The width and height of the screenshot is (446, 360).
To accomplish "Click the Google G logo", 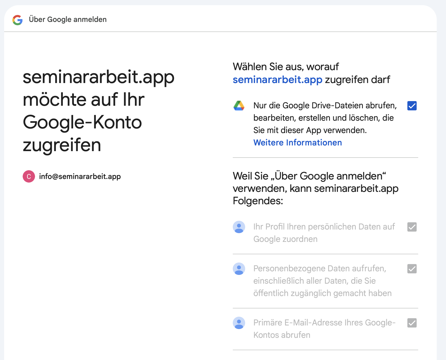I will tap(18, 20).
